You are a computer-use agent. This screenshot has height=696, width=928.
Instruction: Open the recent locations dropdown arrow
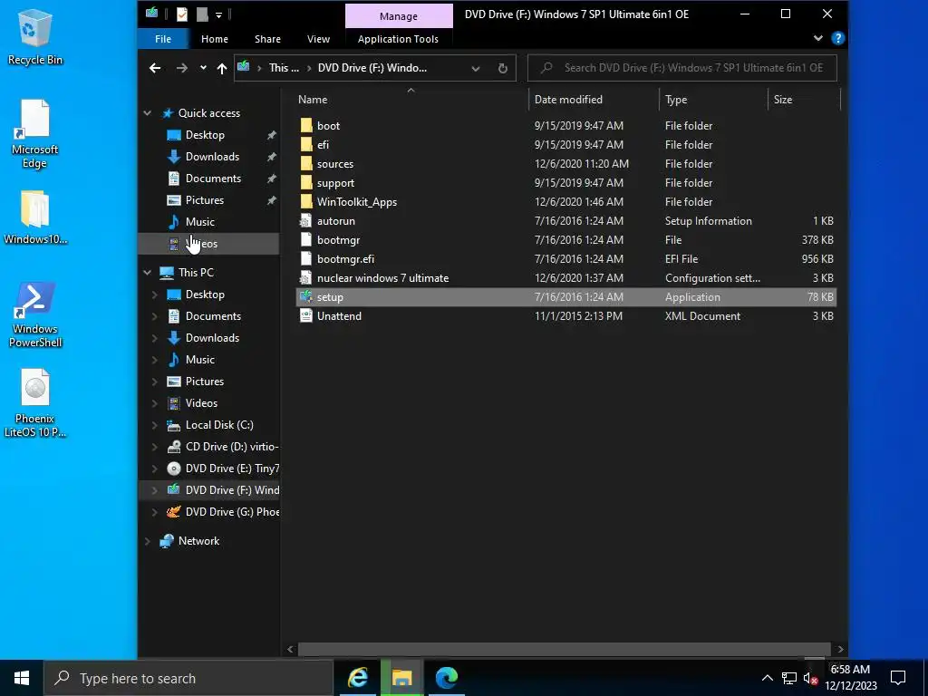pyautogui.click(x=203, y=67)
